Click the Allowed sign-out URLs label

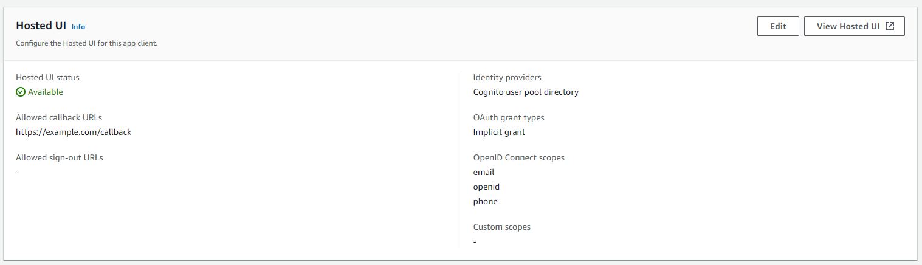tap(60, 157)
